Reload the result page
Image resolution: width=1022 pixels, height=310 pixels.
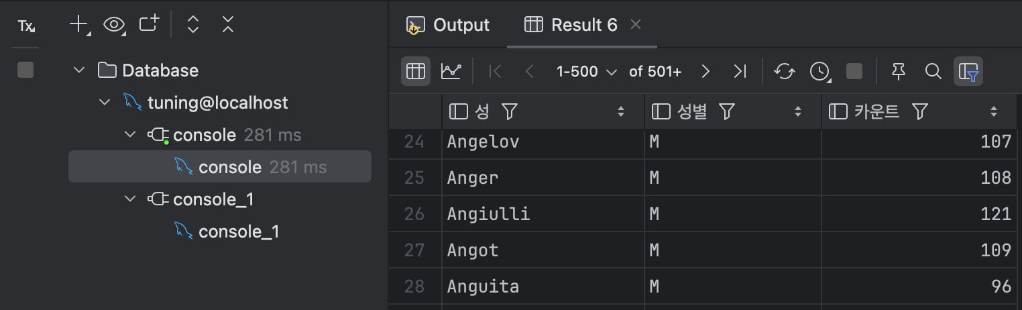pyautogui.click(x=785, y=71)
